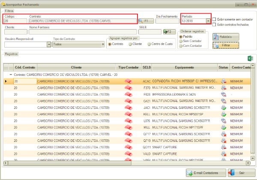Click the vertical scrollbar down arrow
This screenshot has height=180, width=257.
click(x=253, y=158)
